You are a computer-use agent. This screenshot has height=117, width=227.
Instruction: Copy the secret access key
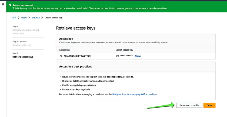pyautogui.click(x=117, y=56)
